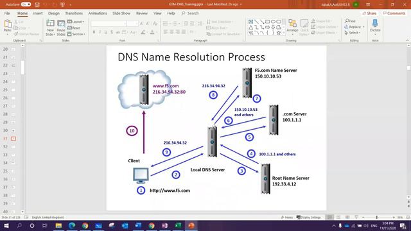
Task: Open the Replace dropdown arrow
Action: (x=363, y=27)
